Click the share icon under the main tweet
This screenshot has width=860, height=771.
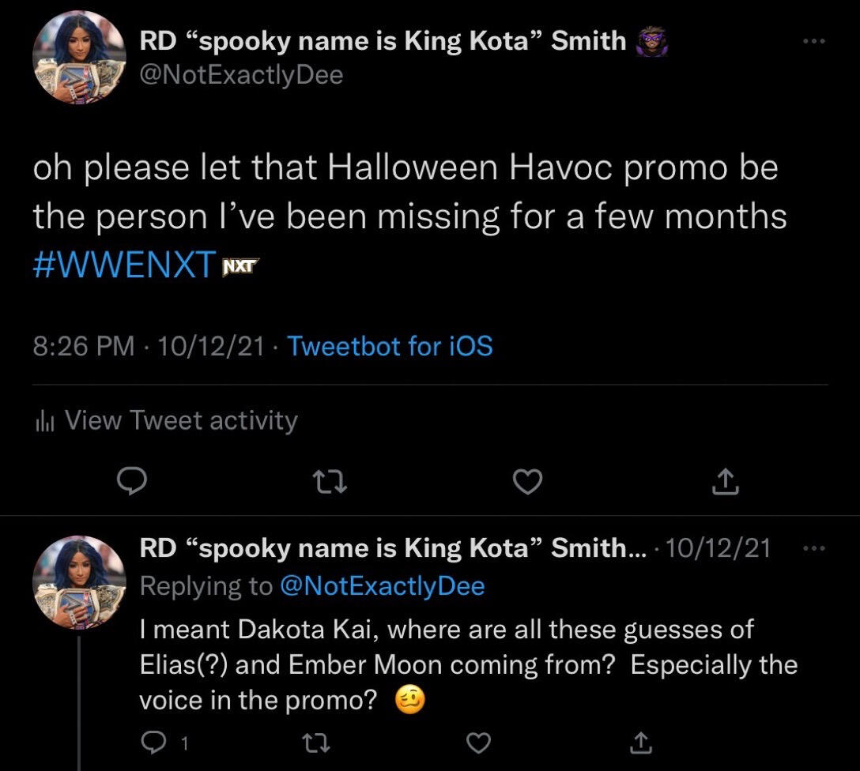pyautogui.click(x=724, y=482)
